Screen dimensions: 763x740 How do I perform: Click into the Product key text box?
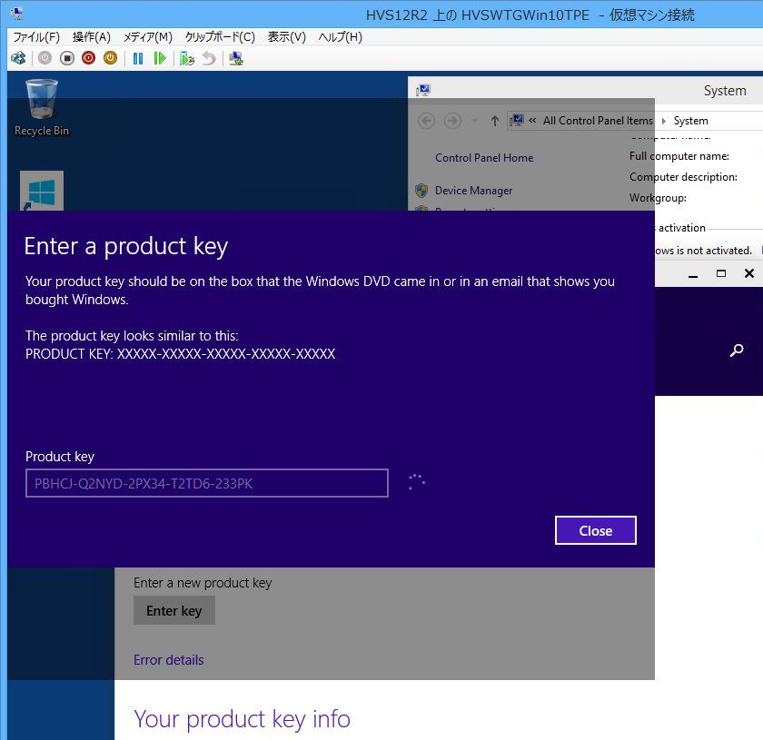[x=207, y=483]
